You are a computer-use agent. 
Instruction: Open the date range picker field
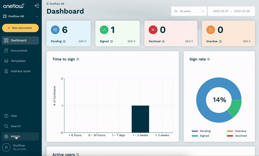(231, 11)
